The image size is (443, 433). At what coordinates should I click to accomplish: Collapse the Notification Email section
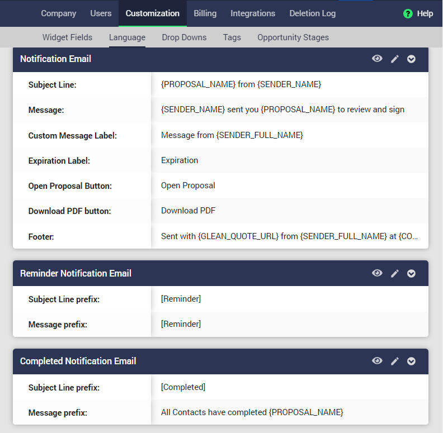pos(412,59)
